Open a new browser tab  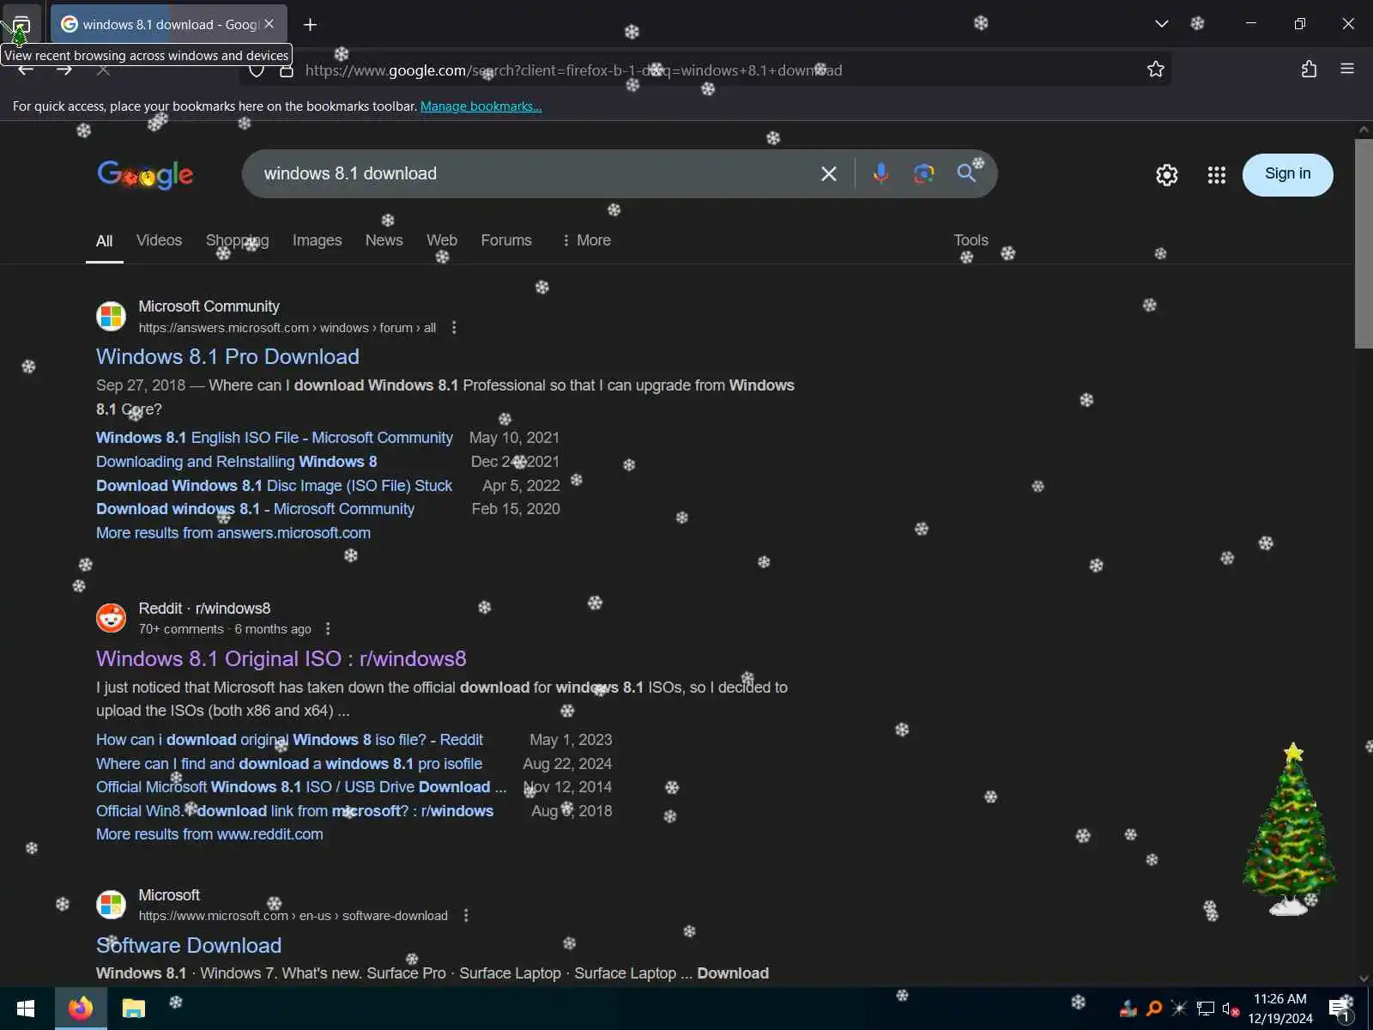click(x=311, y=25)
